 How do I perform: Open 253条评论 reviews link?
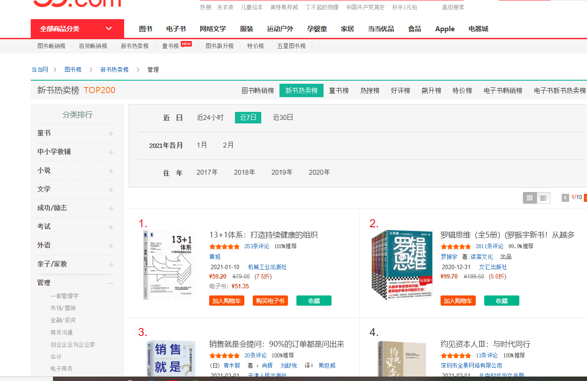pyautogui.click(x=257, y=246)
